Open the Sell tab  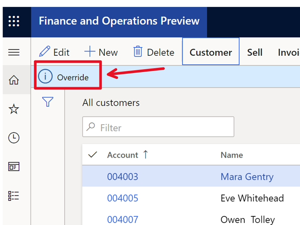pos(255,52)
